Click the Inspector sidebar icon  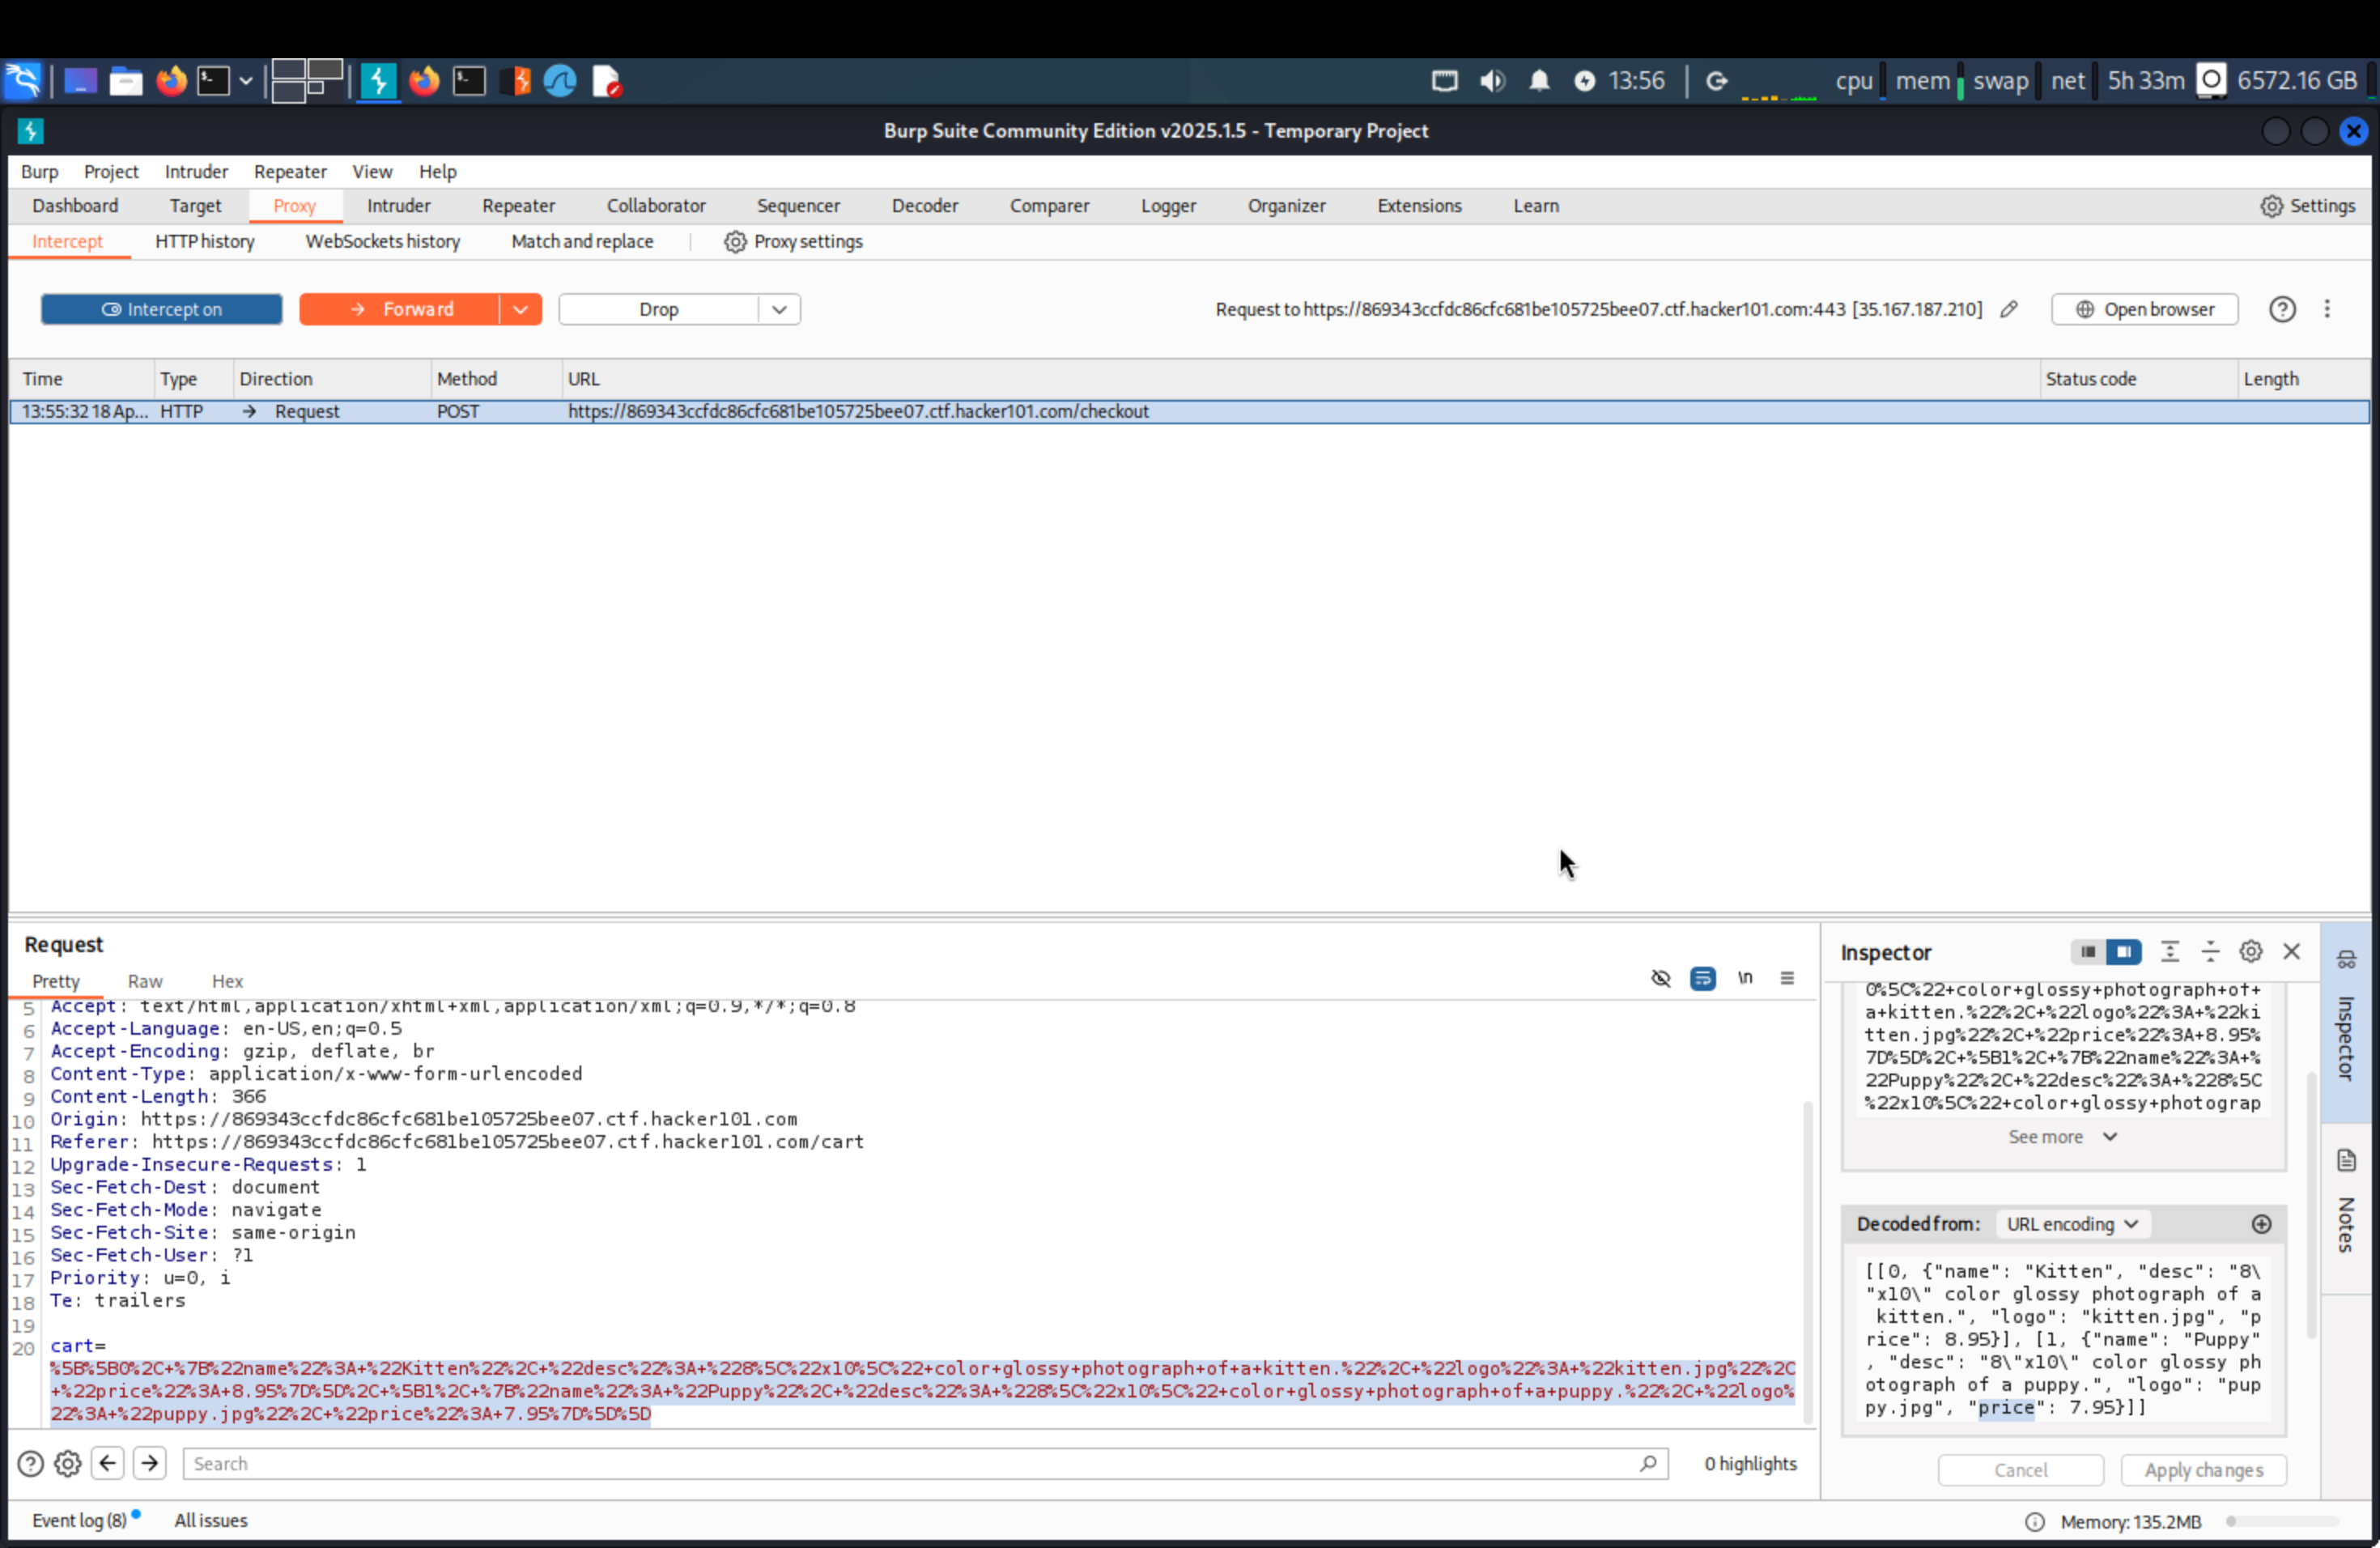pyautogui.click(x=2346, y=960)
